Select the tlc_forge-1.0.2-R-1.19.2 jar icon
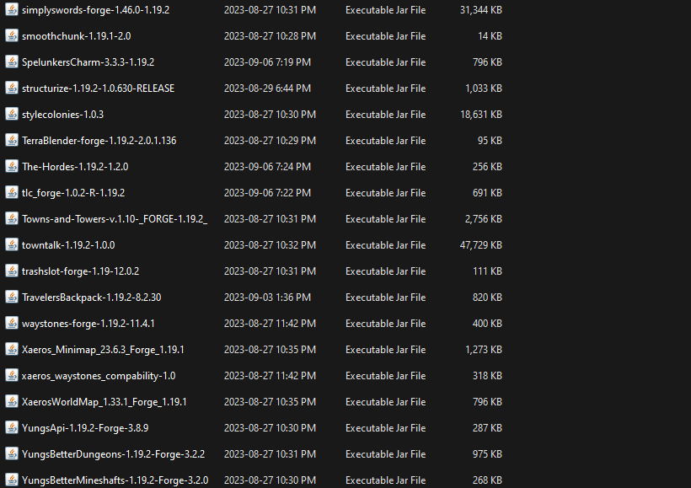The width and height of the screenshot is (691, 488). pyautogui.click(x=11, y=192)
